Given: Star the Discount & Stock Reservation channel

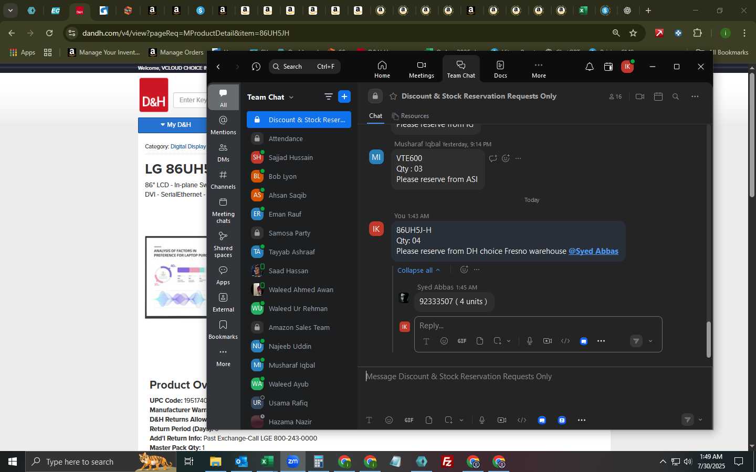Looking at the screenshot, I should tap(393, 96).
